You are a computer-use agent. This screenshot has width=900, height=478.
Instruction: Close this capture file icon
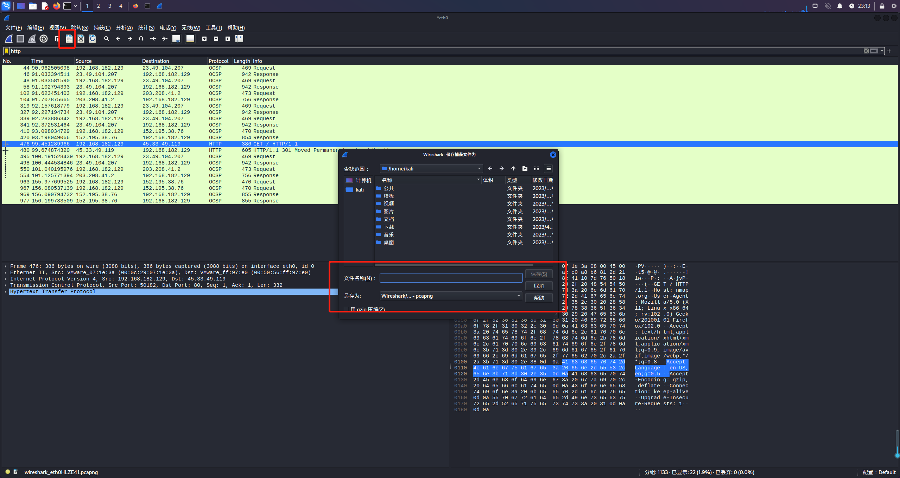81,39
